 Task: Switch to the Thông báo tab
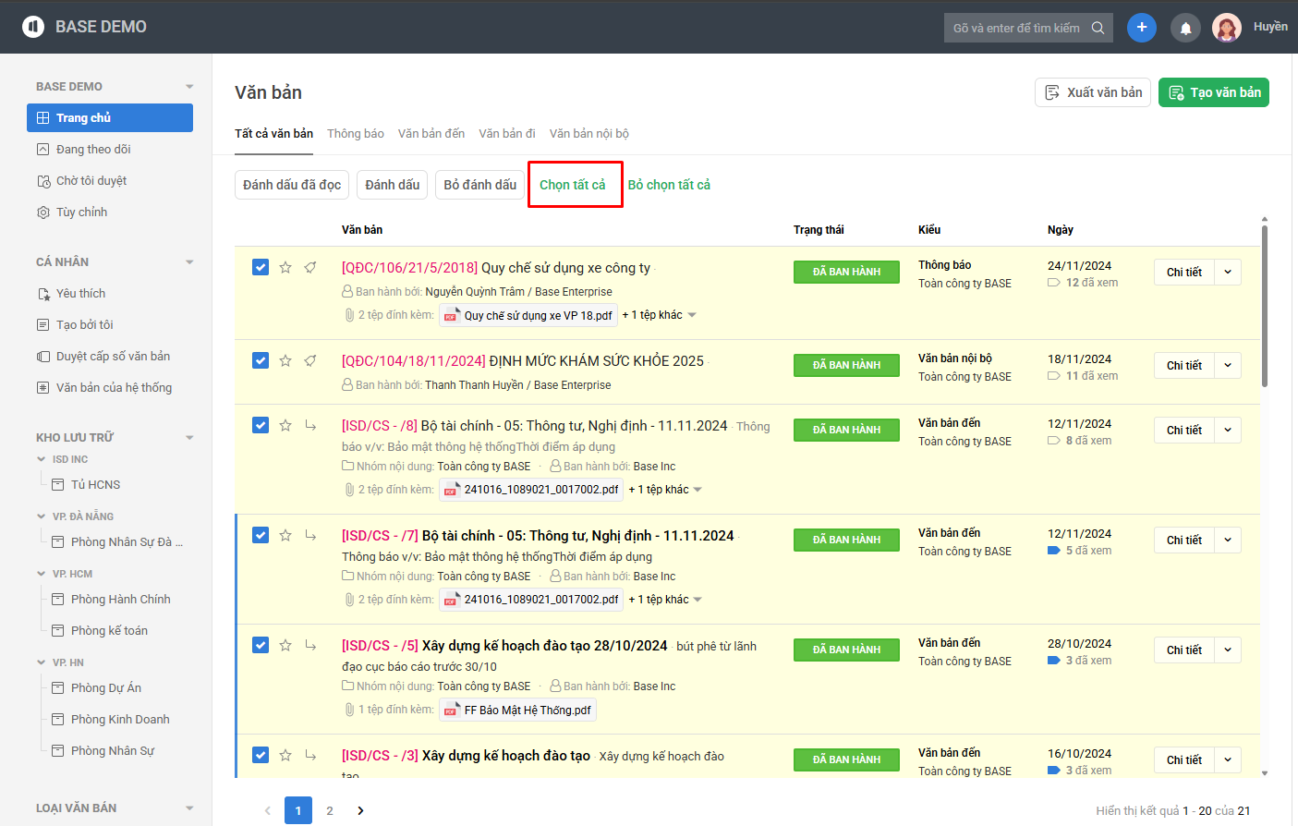(x=356, y=133)
